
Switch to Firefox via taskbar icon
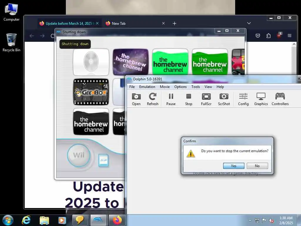point(117,220)
